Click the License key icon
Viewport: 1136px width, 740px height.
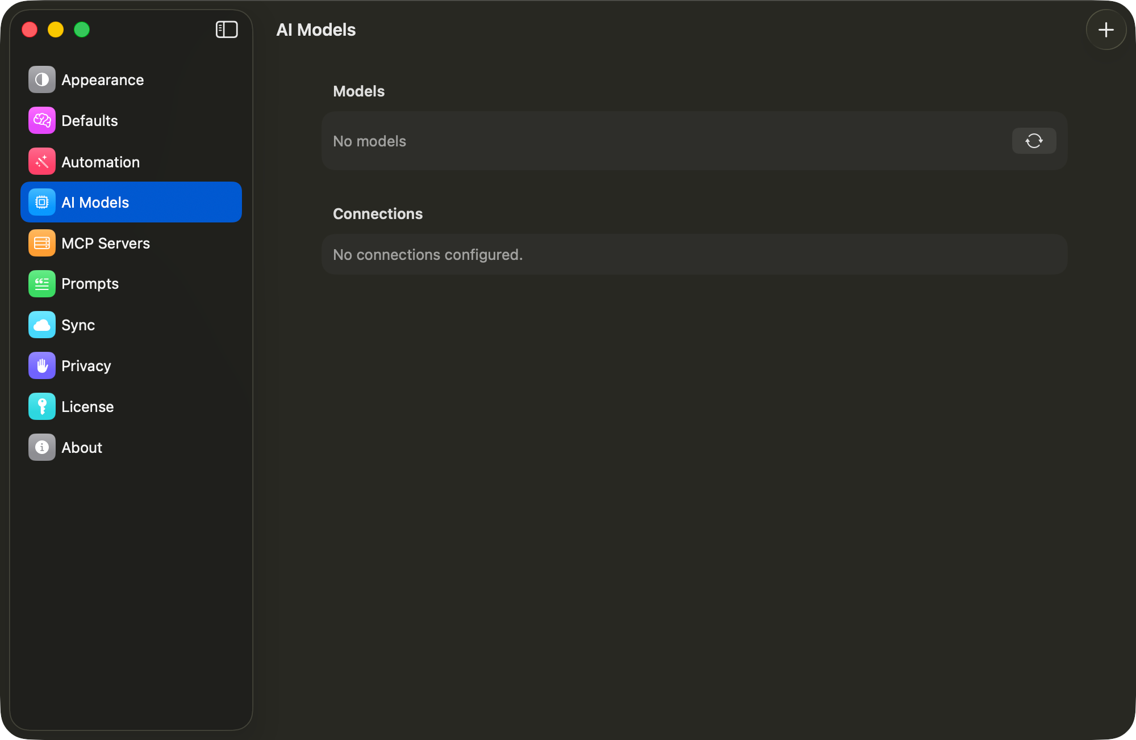(x=42, y=407)
